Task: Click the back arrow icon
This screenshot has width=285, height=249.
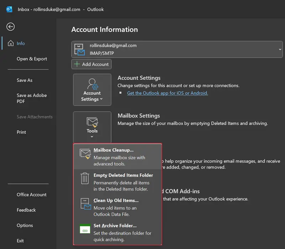Action: [11, 27]
